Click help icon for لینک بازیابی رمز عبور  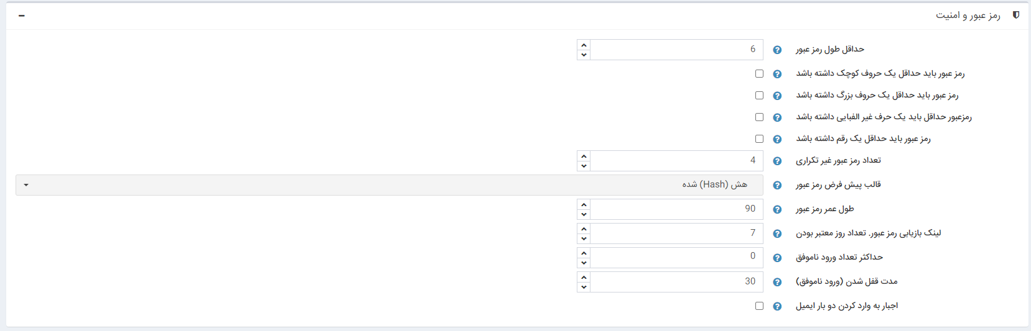click(x=777, y=234)
